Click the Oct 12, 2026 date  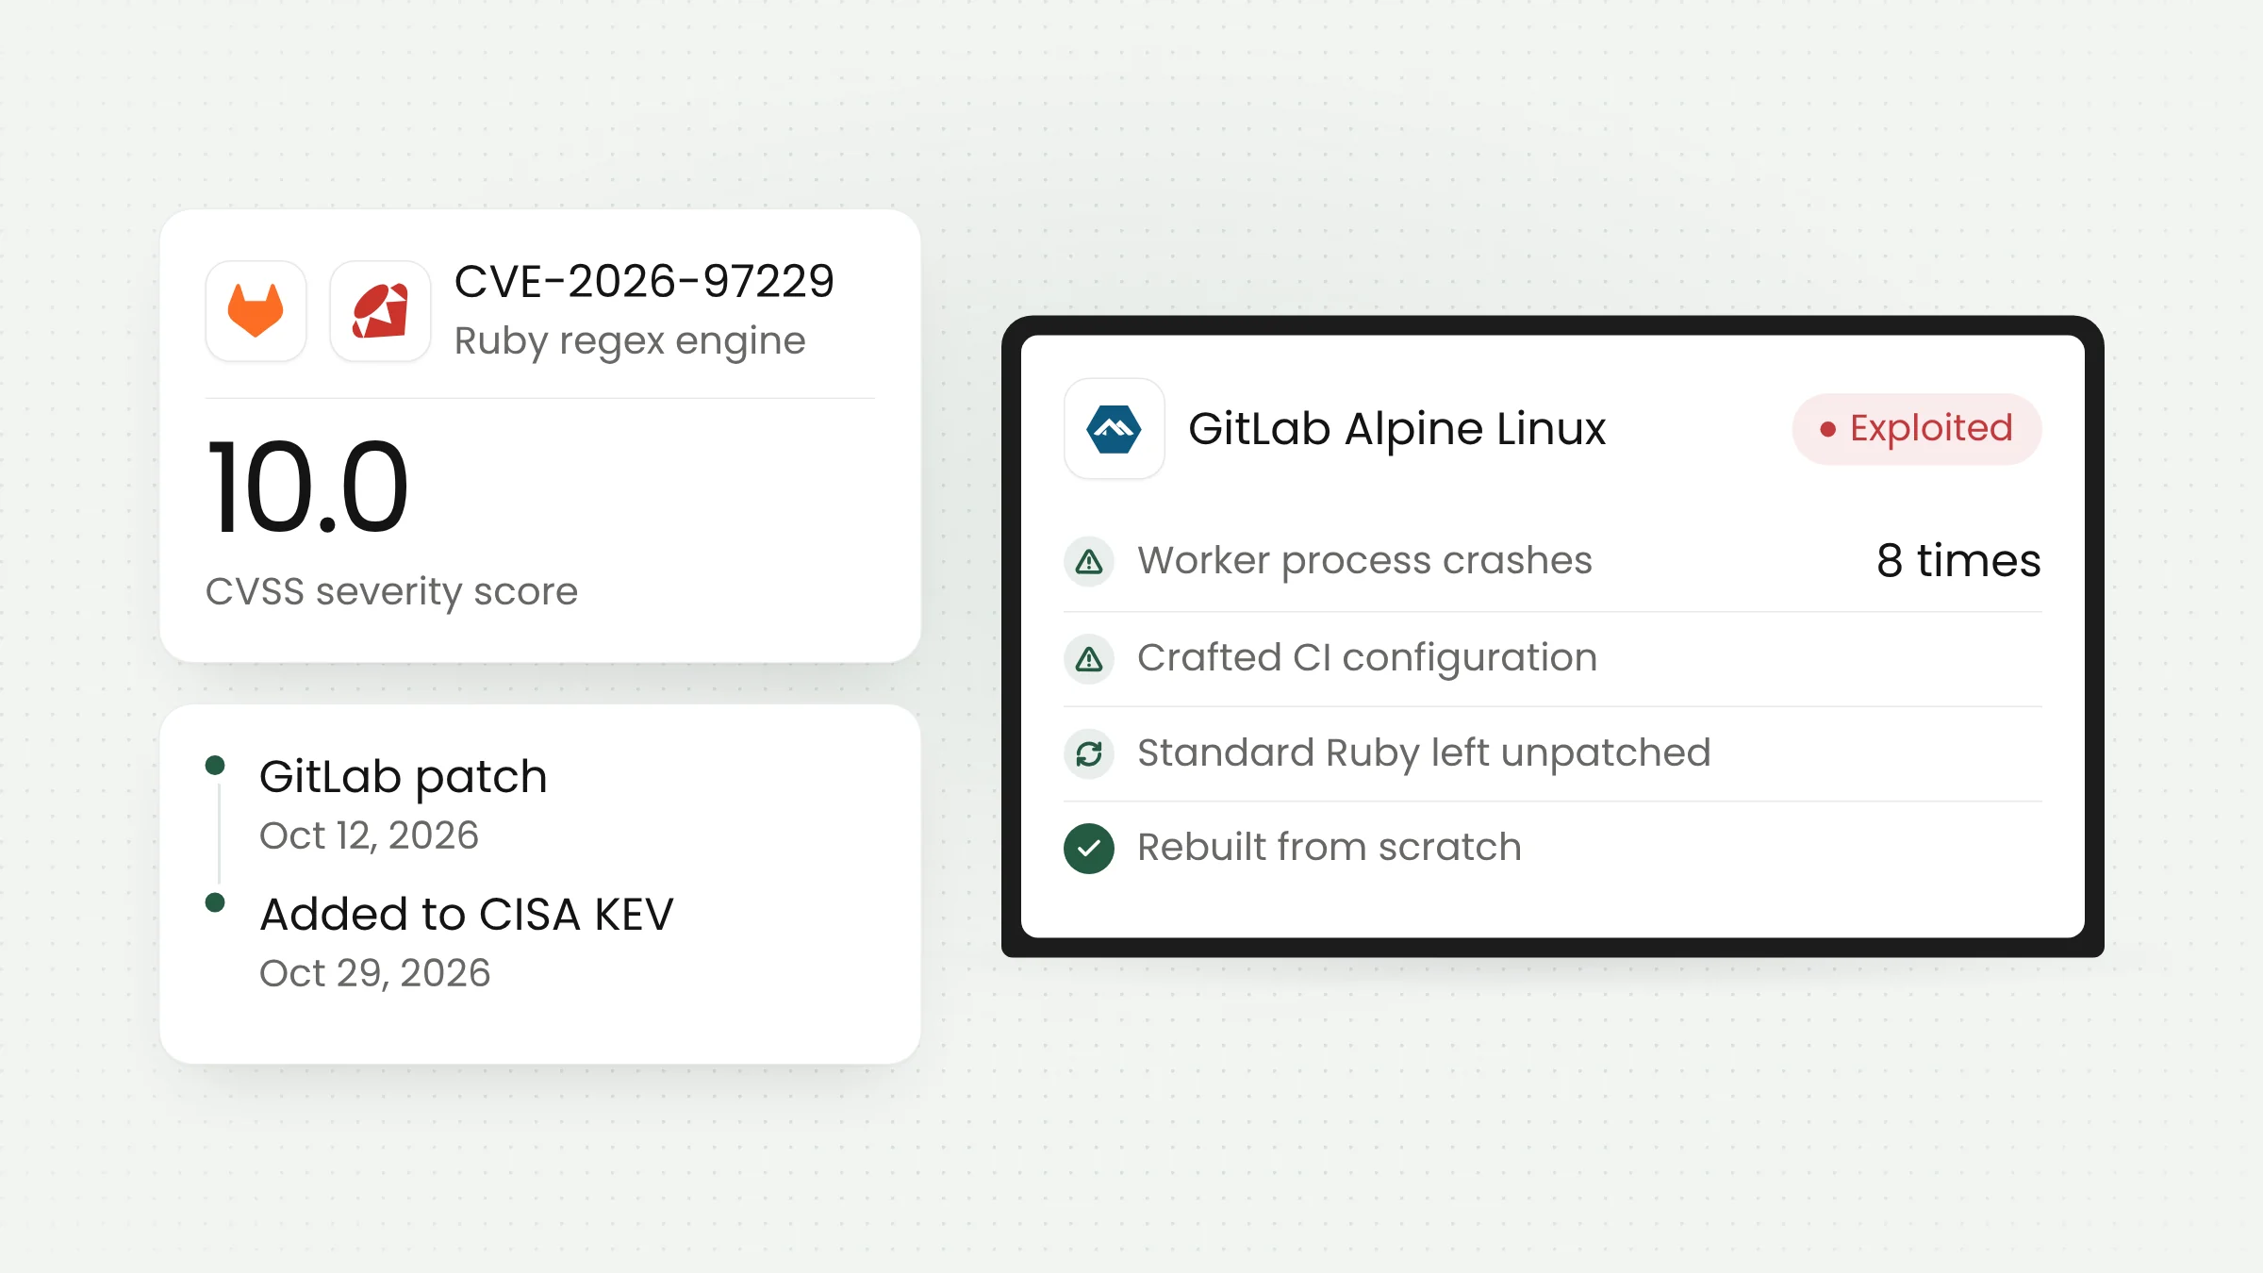click(369, 835)
